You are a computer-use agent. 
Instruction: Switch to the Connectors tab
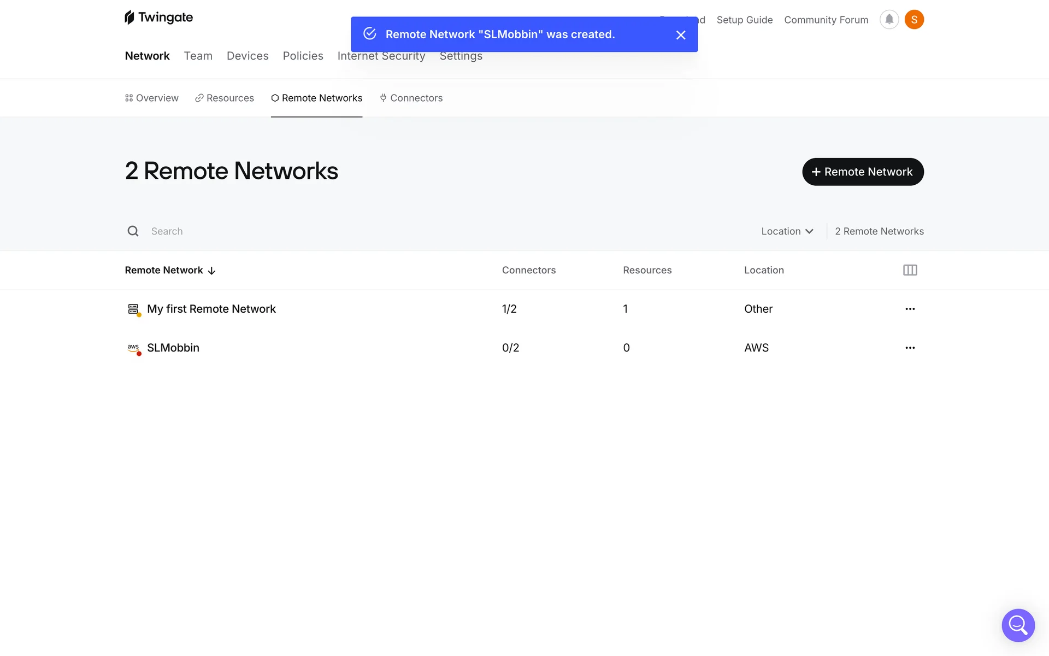point(411,98)
